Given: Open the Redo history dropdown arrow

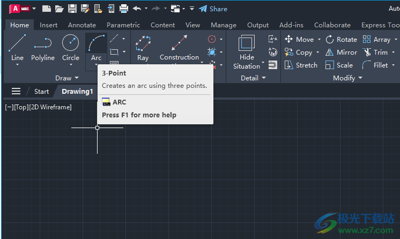Looking at the screenshot, I should pos(165,9).
